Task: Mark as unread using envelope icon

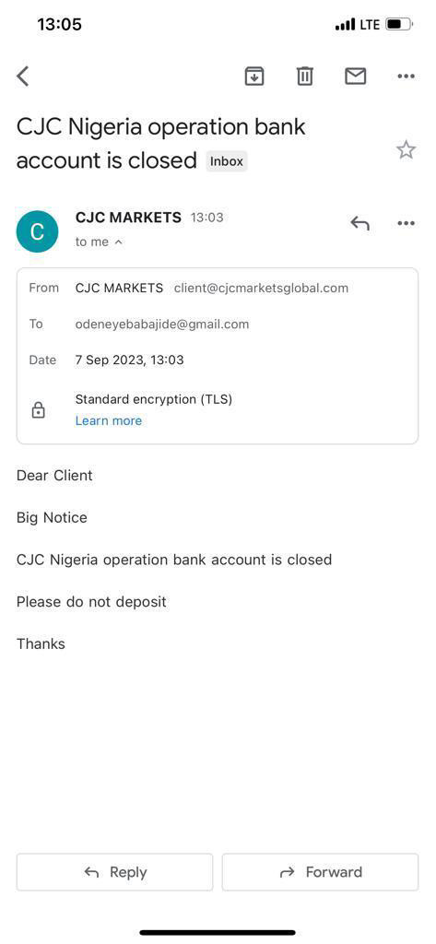Action: tap(355, 77)
